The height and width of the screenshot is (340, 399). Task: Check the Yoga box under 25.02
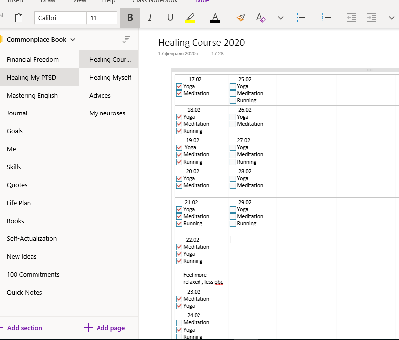tap(233, 87)
